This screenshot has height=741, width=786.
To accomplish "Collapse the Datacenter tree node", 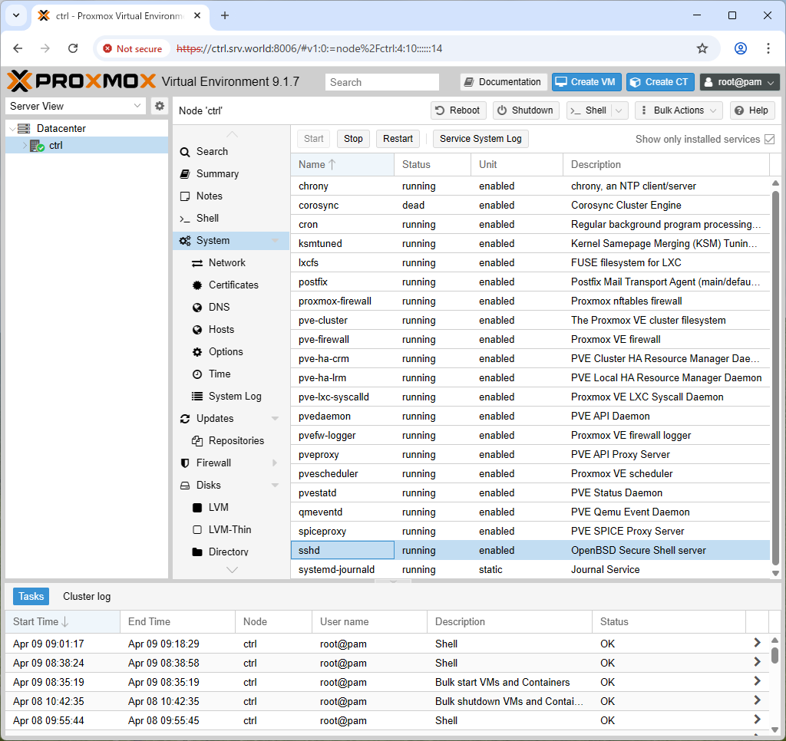I will tap(12, 129).
